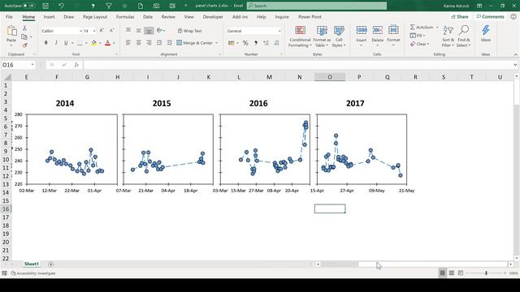Apply the red font color
The width and height of the screenshot is (520, 292).
point(107,43)
